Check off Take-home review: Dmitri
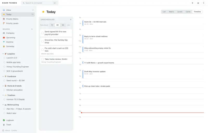The width and height of the screenshot is (208, 133). [42, 59]
